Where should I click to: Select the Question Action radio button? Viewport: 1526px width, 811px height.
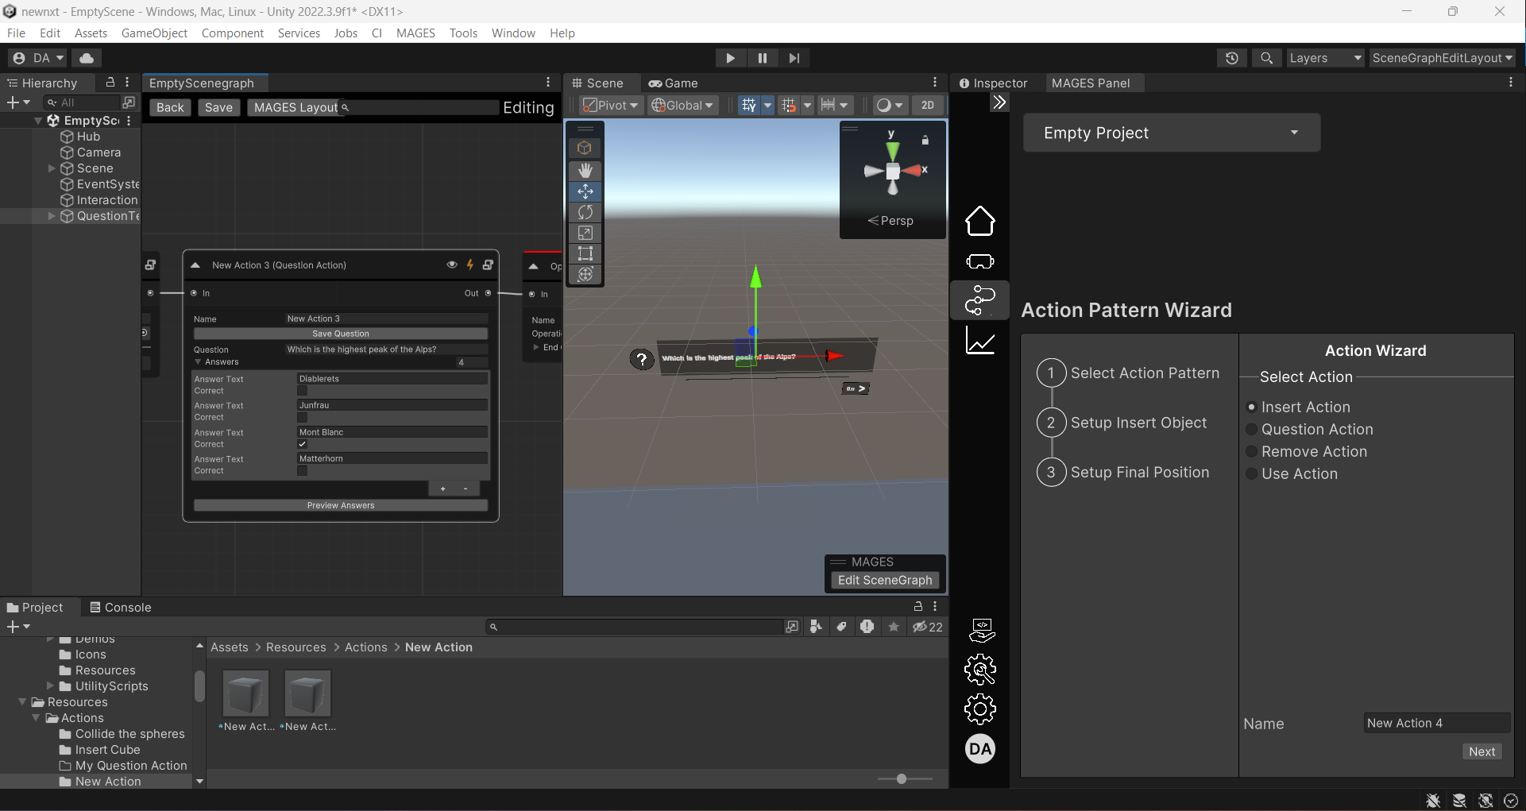click(x=1252, y=430)
